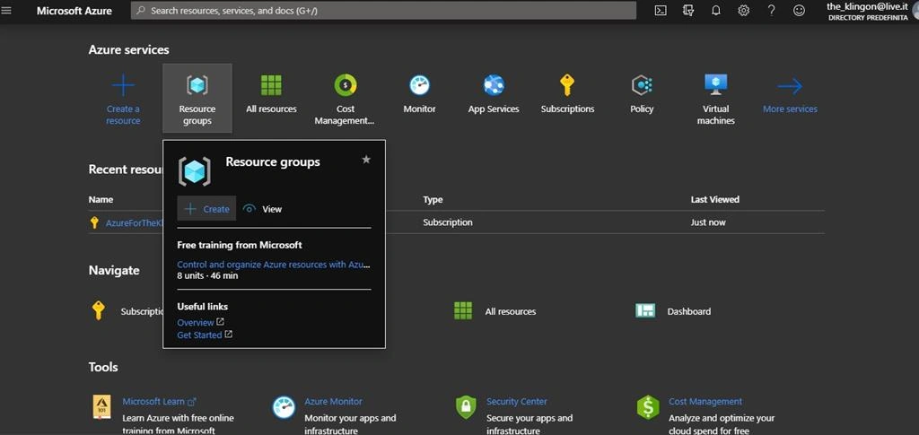This screenshot has height=435, width=919.
Task: Open App Services icon
Action: click(494, 85)
